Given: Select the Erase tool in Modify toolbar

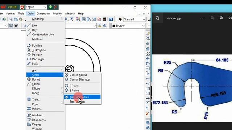Looking at the screenshot, I should pos(148,34).
